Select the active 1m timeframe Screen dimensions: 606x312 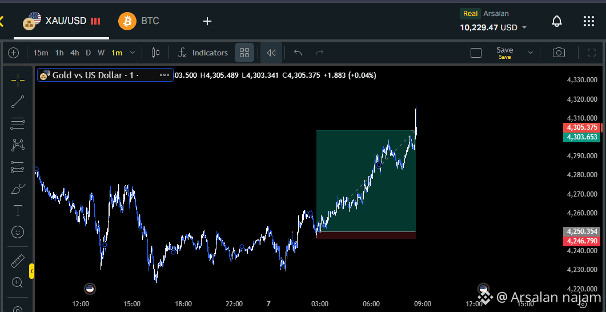click(117, 53)
